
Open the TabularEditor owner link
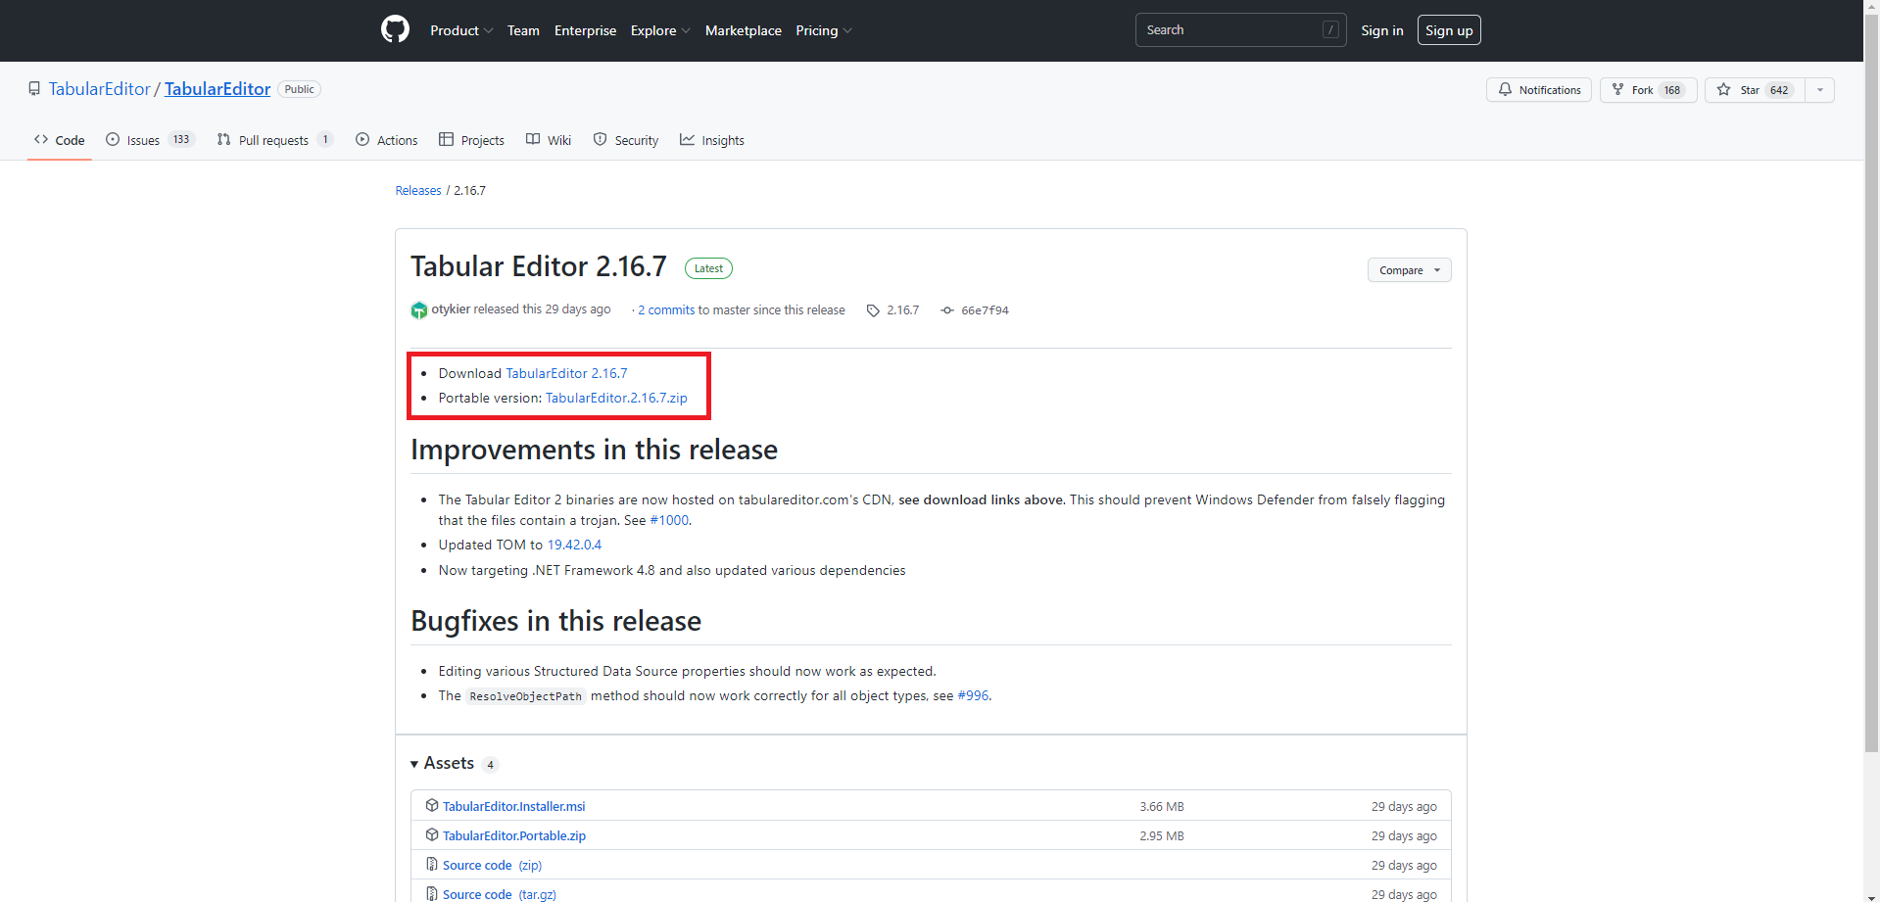click(99, 89)
